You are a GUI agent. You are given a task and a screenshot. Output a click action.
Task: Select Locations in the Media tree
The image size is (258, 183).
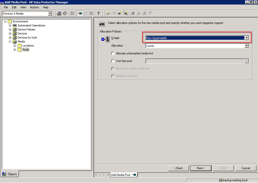point(28,46)
